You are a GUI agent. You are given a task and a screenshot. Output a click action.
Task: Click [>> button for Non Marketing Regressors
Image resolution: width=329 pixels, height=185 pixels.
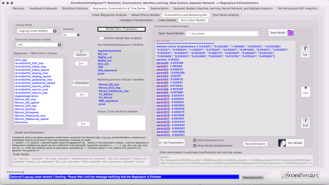click(81, 64)
